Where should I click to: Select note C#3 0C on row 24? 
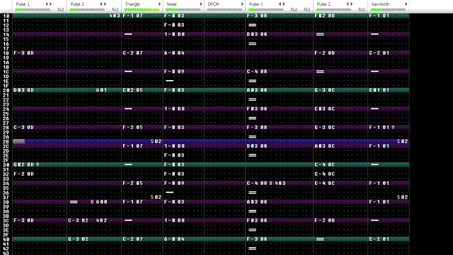point(325,109)
